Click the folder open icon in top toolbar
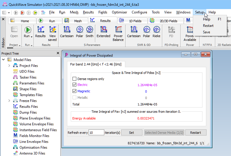This screenshot has height=156, width=231. (x=4, y=13)
